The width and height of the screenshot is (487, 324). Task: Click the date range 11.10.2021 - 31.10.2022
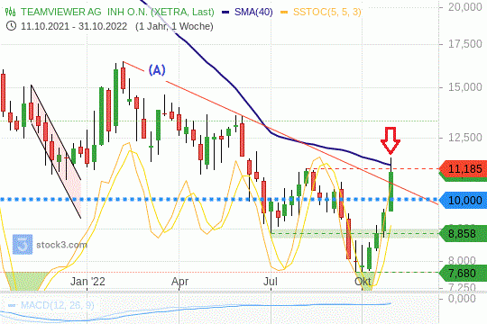tap(74, 26)
